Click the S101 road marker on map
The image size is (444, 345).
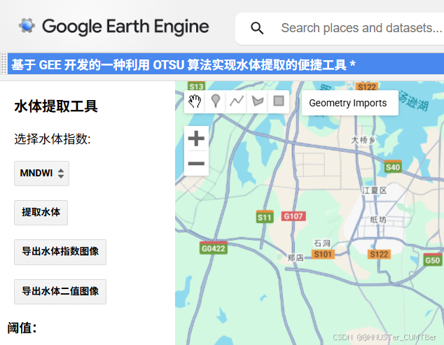323,254
